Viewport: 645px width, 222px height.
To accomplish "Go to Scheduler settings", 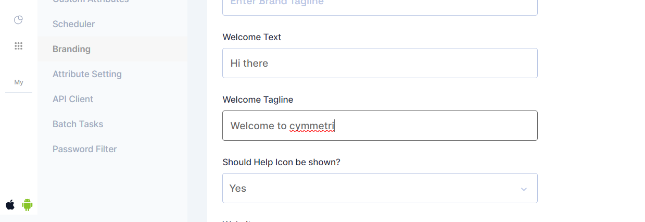I will coord(73,24).
